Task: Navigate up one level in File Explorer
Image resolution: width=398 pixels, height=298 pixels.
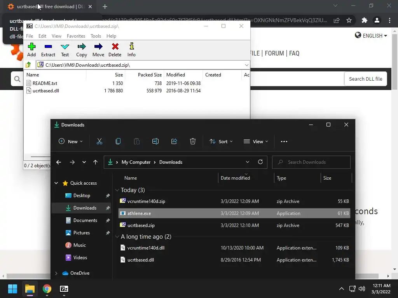Action: pyautogui.click(x=96, y=162)
